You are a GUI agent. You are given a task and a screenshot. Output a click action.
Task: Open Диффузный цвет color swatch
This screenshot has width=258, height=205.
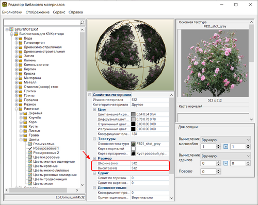coord(133,119)
